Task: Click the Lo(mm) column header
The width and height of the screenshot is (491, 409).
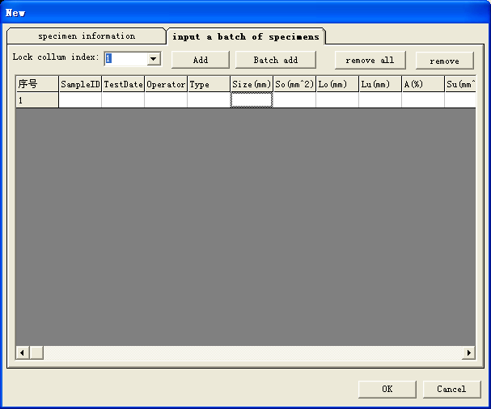Action: coord(337,84)
